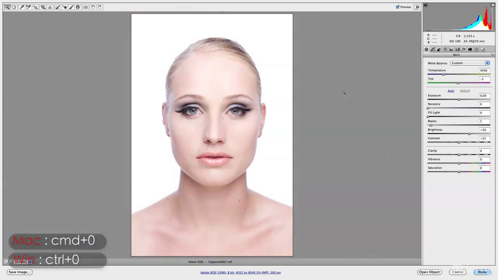Click the Tint value field

click(x=484, y=79)
